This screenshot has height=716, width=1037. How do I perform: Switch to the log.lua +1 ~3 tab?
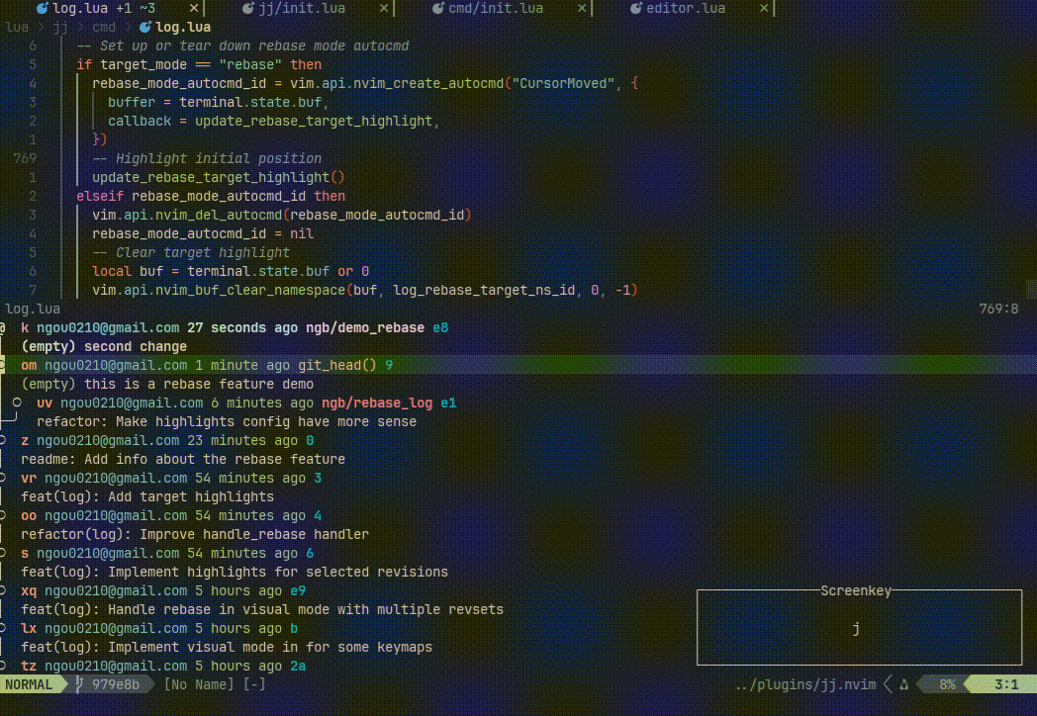pyautogui.click(x=104, y=9)
